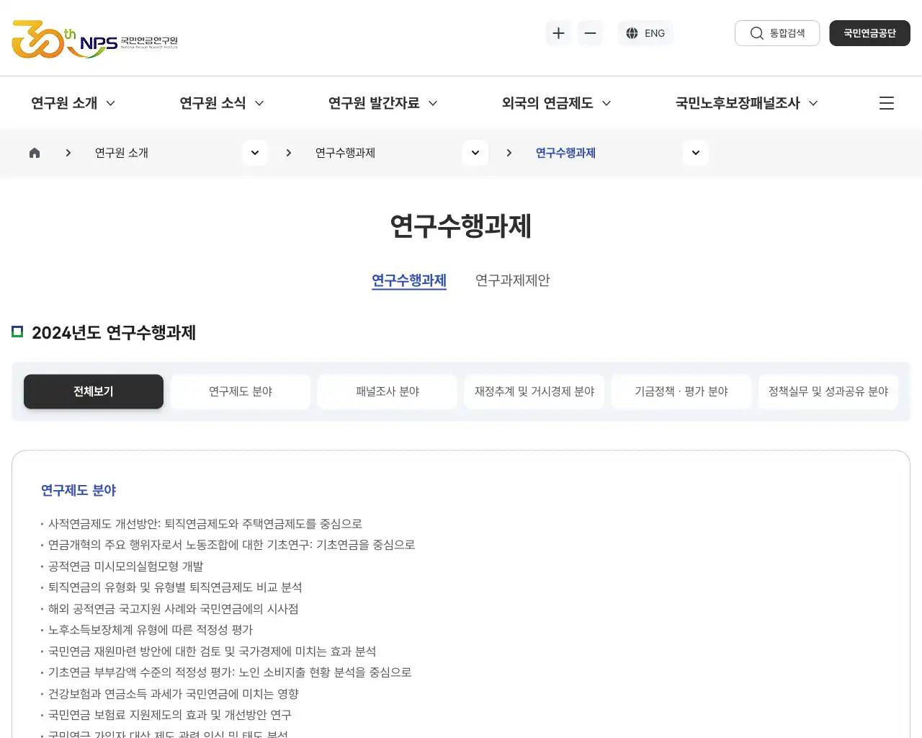The height and width of the screenshot is (738, 922).
Task: Filter by 패널조사 분야
Action: (x=388, y=391)
